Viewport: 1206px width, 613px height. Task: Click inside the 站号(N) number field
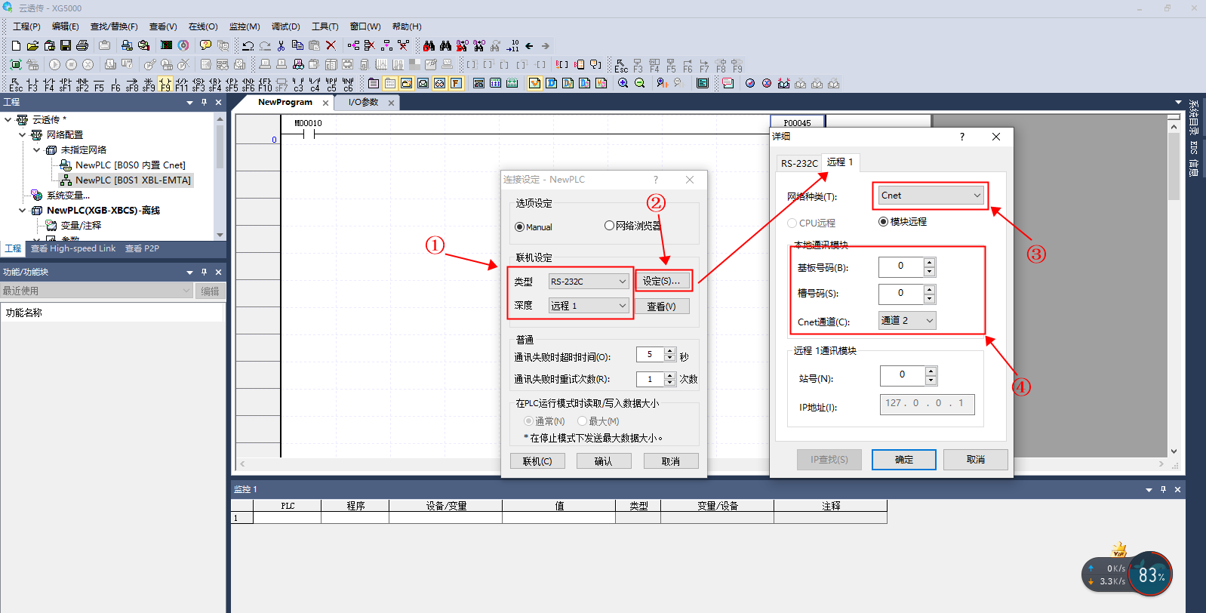tap(902, 375)
